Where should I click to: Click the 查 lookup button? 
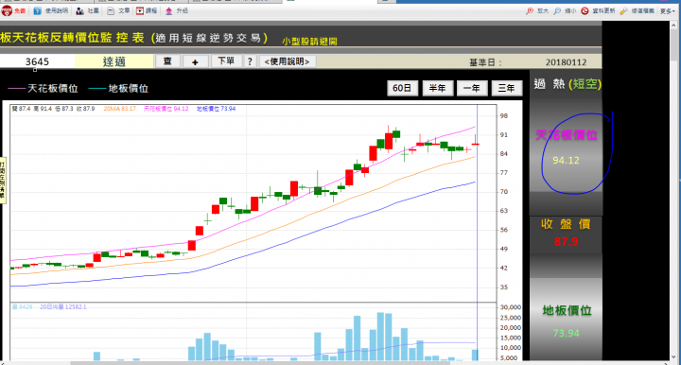167,61
